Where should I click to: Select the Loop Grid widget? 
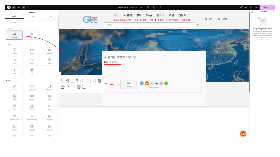pyautogui.click(x=14, y=88)
